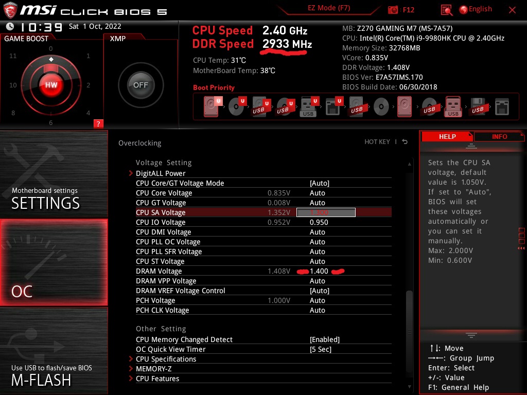
Task: Select the CPU PLL SFR Voltage row
Action: pyautogui.click(x=263, y=252)
